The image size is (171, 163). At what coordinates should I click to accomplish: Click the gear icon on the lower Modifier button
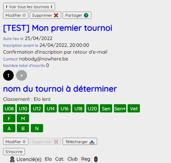click(24, 142)
